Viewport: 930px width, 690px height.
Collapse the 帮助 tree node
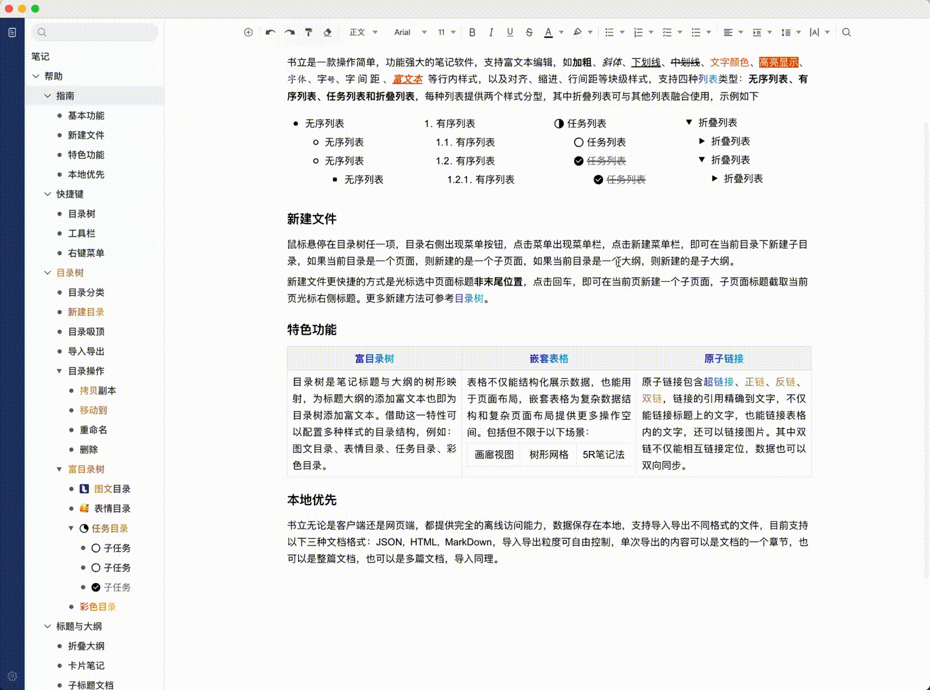[36, 76]
